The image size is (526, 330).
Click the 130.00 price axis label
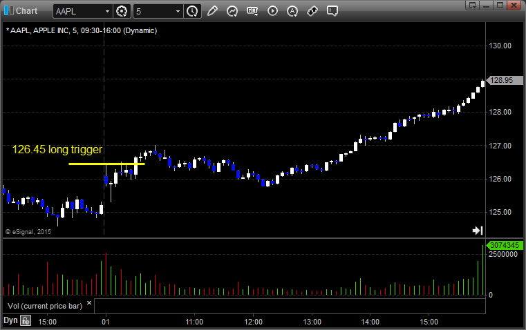point(500,46)
